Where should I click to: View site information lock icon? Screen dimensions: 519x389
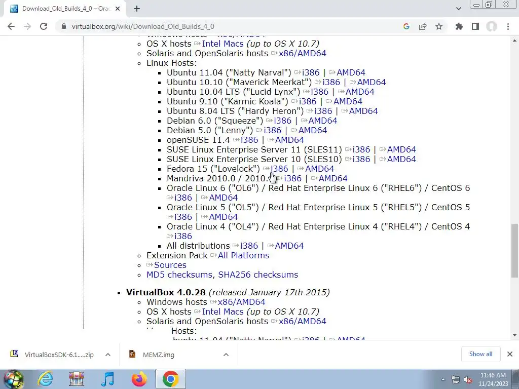(x=63, y=26)
